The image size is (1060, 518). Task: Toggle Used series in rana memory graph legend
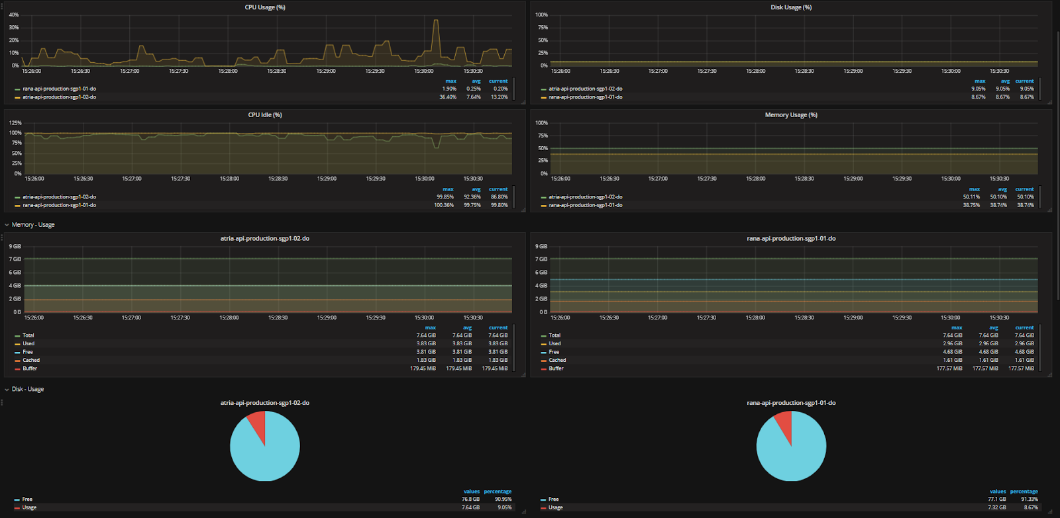555,344
